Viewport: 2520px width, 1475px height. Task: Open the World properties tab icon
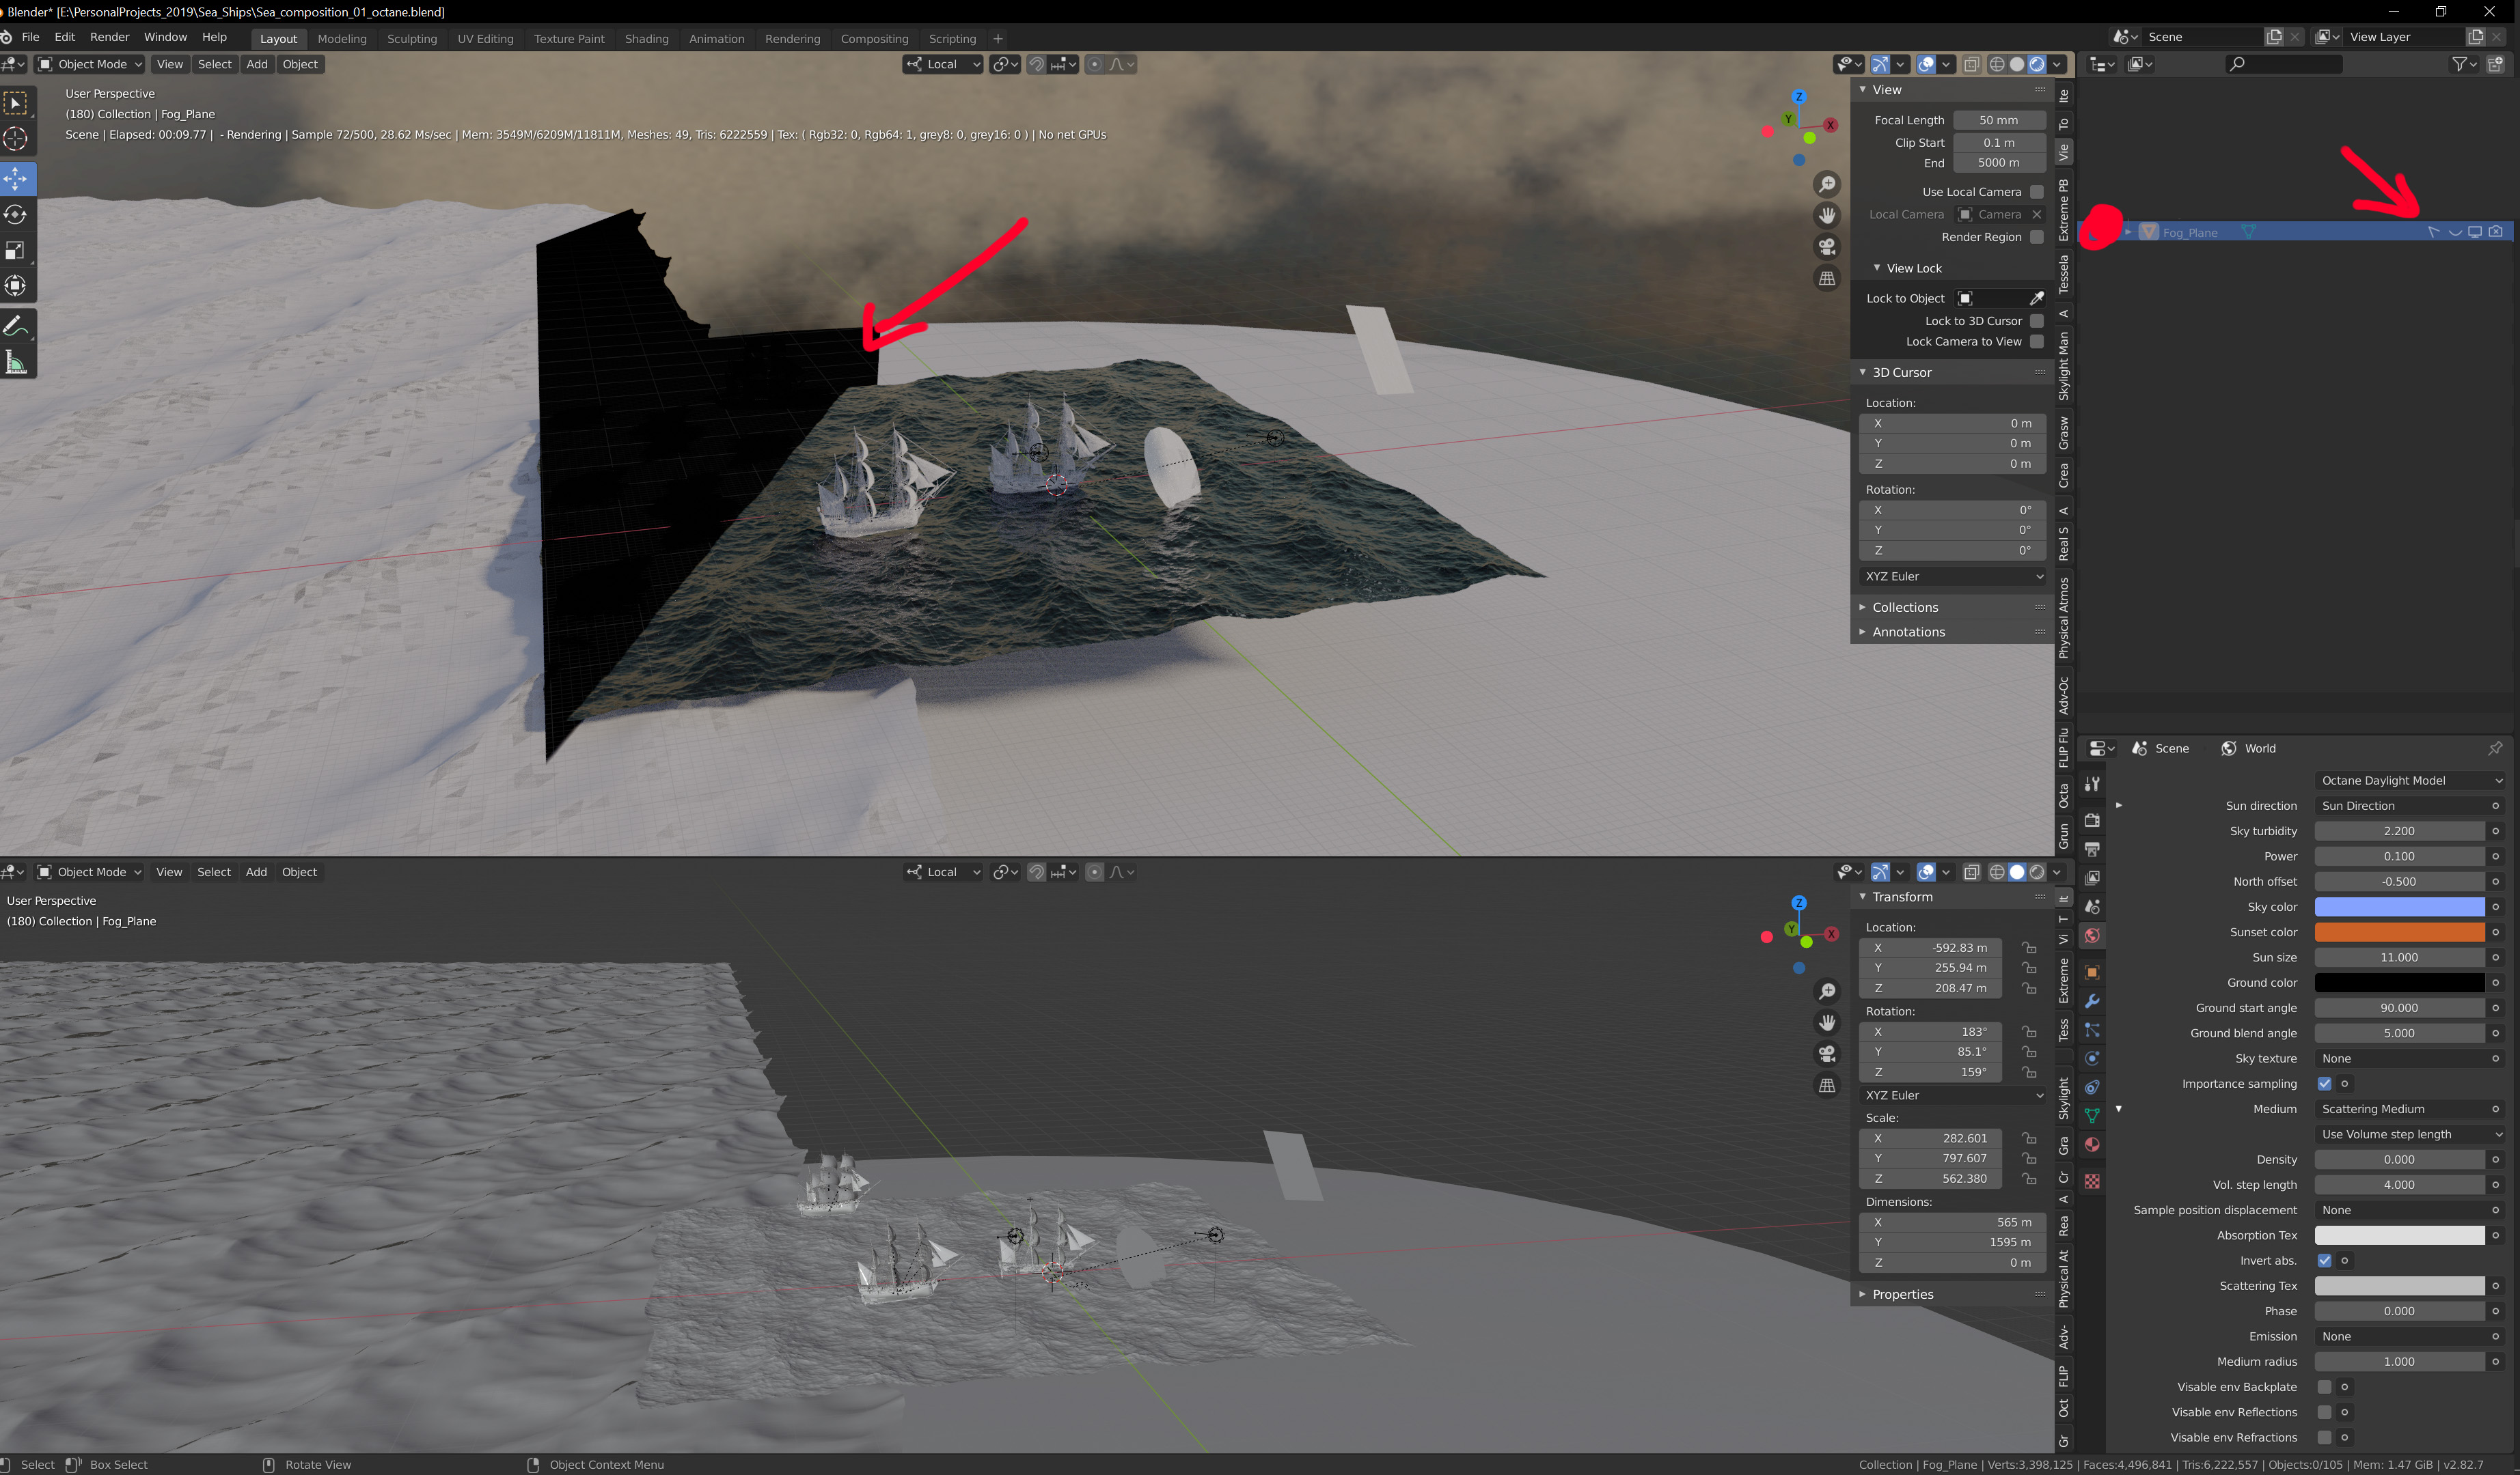tap(2092, 936)
